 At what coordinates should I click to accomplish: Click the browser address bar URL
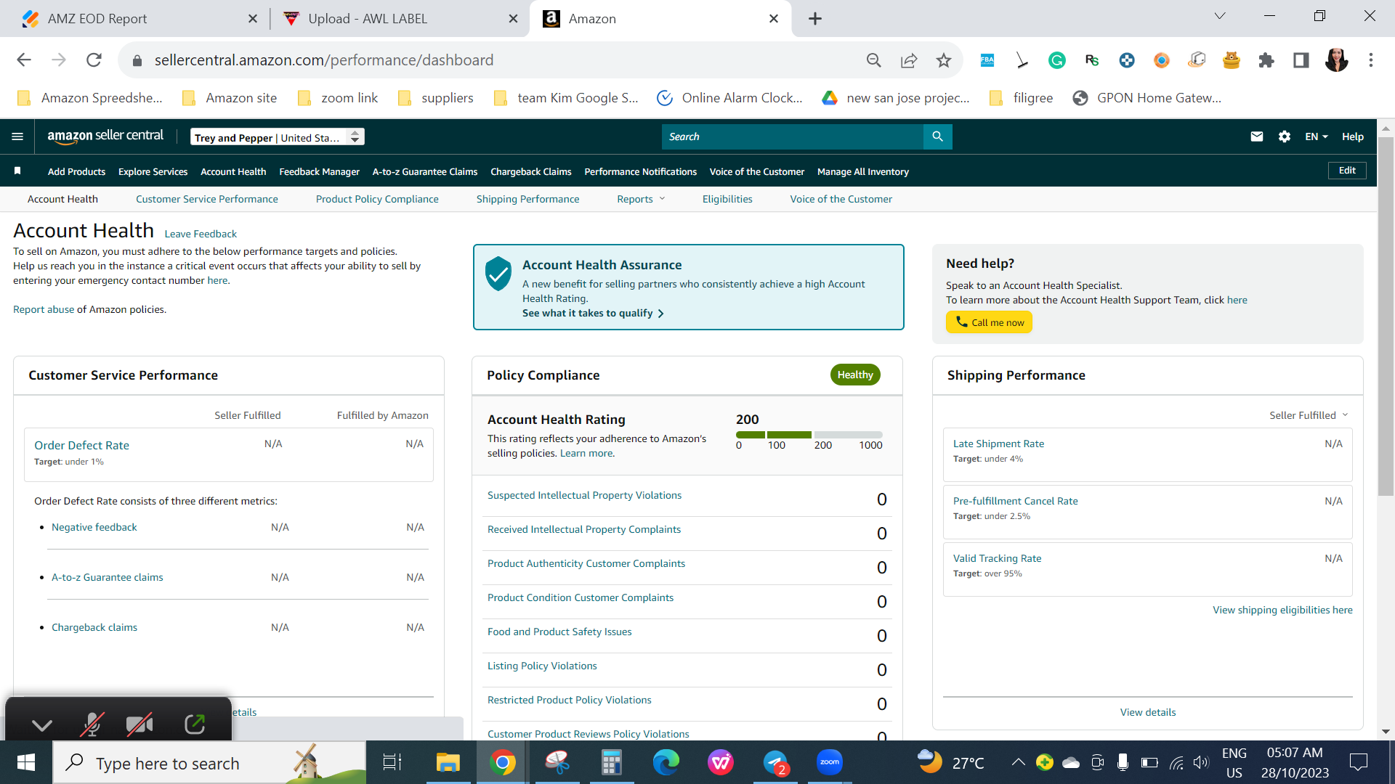pos(324,60)
